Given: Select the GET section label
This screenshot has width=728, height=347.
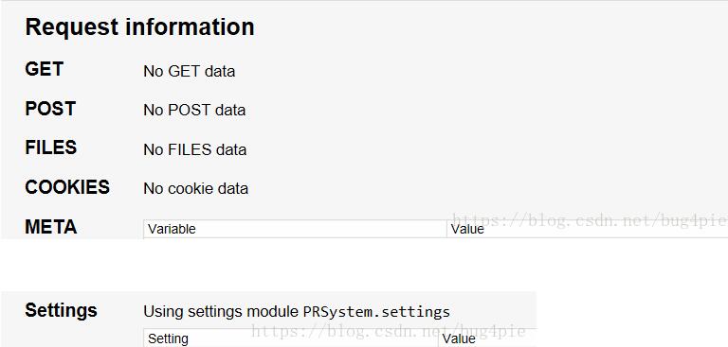Looking at the screenshot, I should coord(45,69).
